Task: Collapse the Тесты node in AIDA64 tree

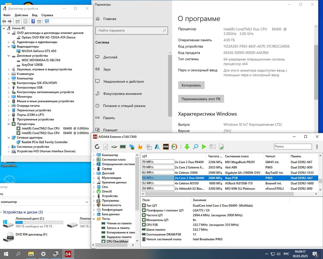Action: click(x=94, y=219)
